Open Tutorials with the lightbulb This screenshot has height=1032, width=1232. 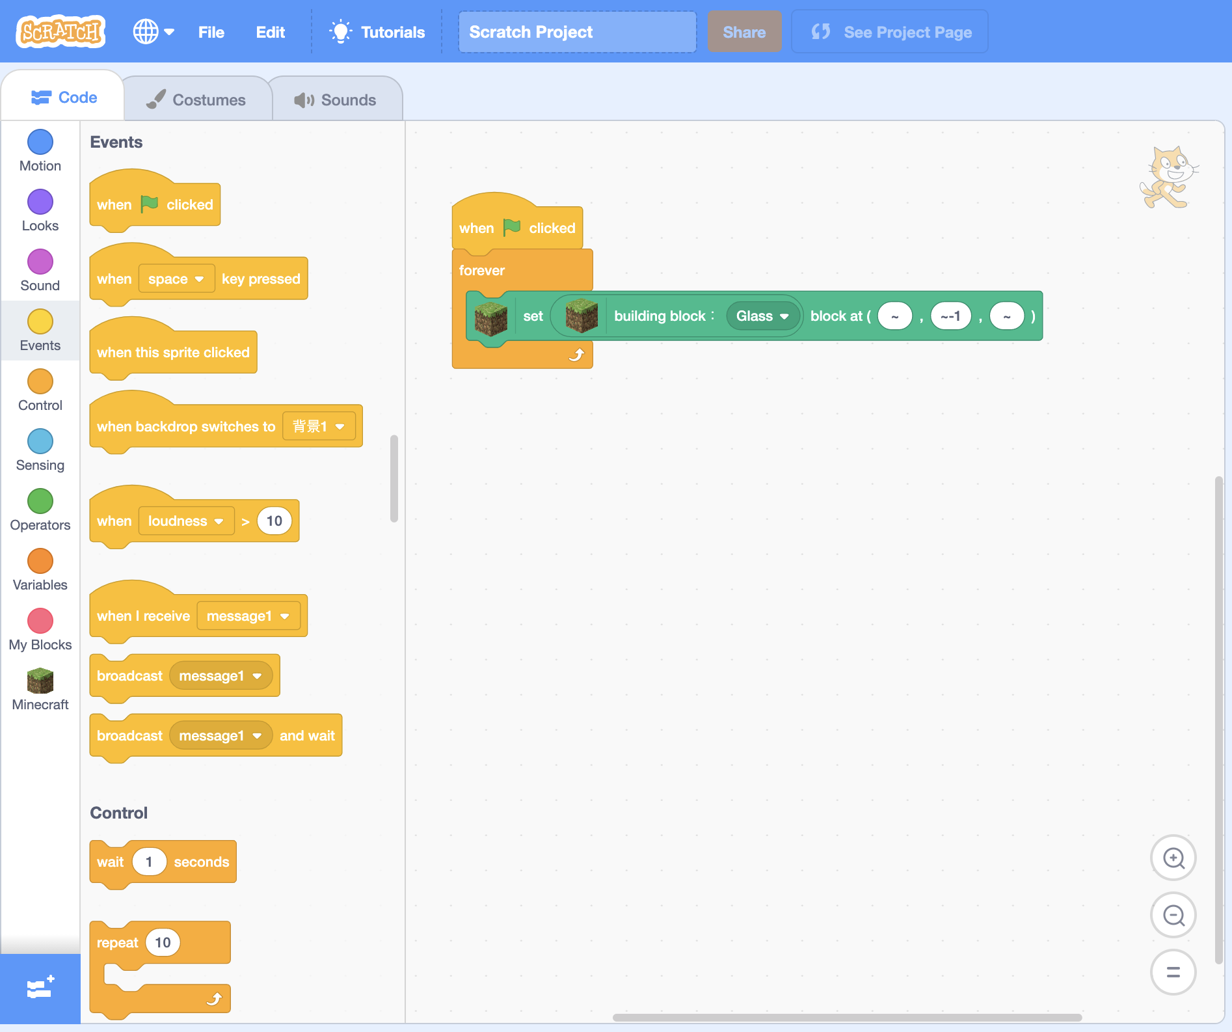pos(377,32)
